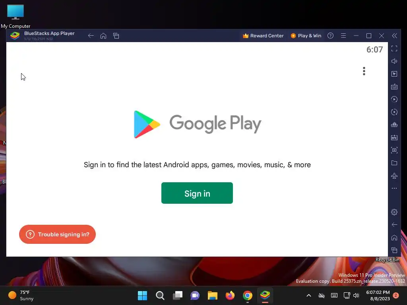This screenshot has height=305, width=407.
Task: Open the Chat app on the taskbar
Action: [195, 295]
